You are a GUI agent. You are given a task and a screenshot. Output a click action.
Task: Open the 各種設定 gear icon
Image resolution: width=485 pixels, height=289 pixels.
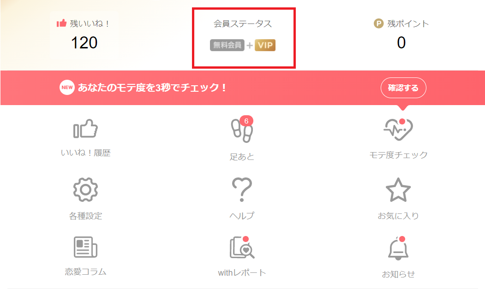[x=85, y=189]
